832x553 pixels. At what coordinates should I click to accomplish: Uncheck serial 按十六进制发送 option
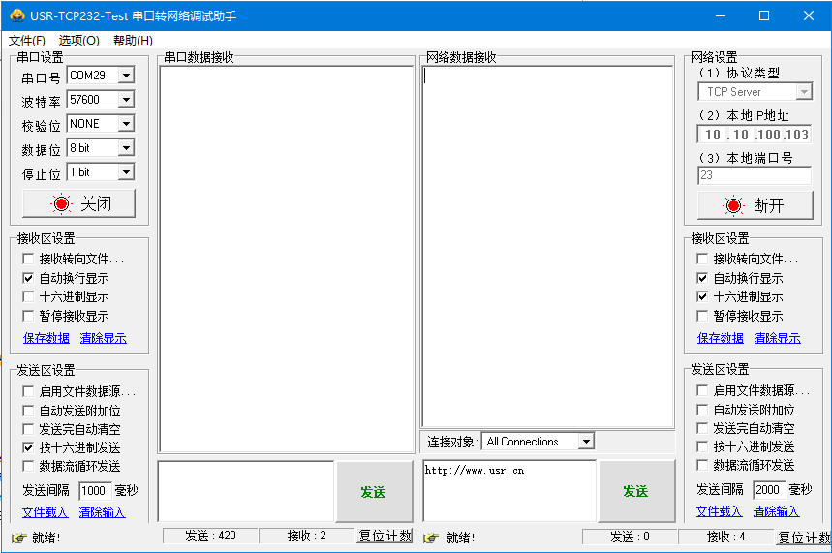28,448
